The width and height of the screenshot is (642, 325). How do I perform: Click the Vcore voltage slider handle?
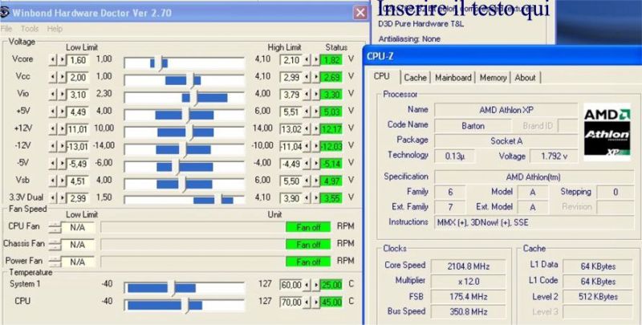159,63
